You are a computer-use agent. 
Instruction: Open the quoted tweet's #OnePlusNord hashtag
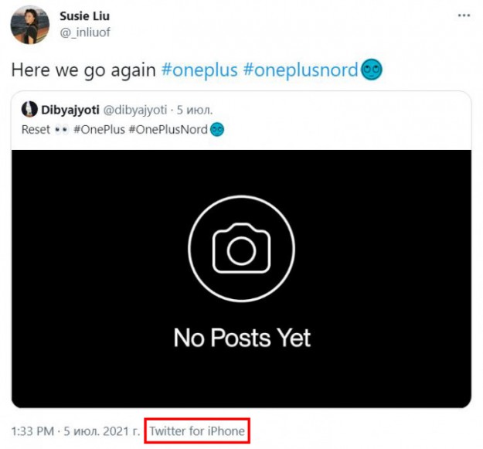coord(170,130)
